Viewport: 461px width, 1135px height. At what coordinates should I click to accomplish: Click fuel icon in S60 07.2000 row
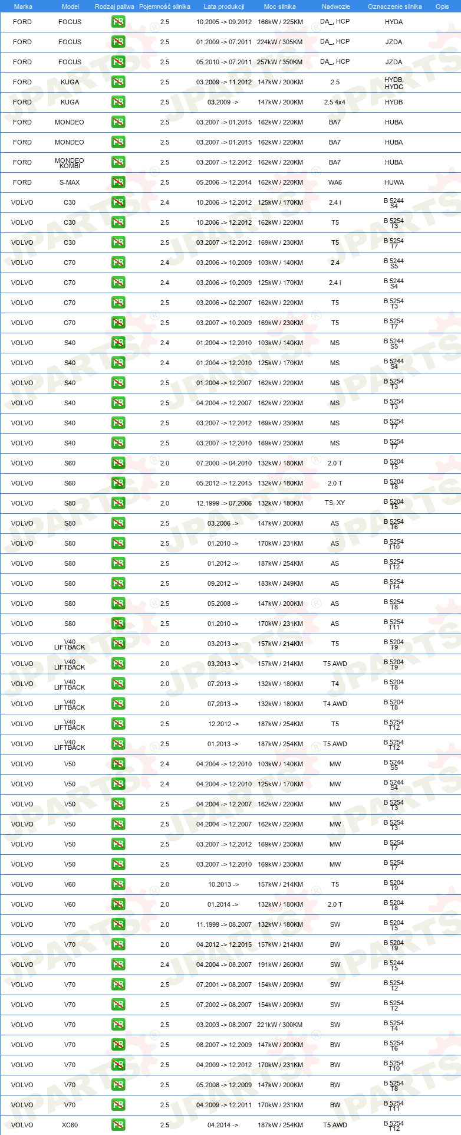pos(118,463)
